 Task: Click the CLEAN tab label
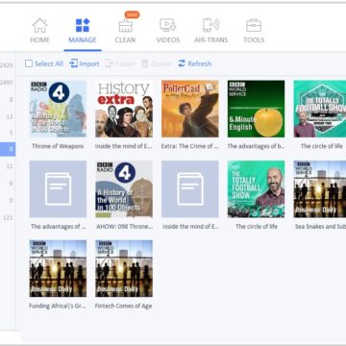(125, 40)
